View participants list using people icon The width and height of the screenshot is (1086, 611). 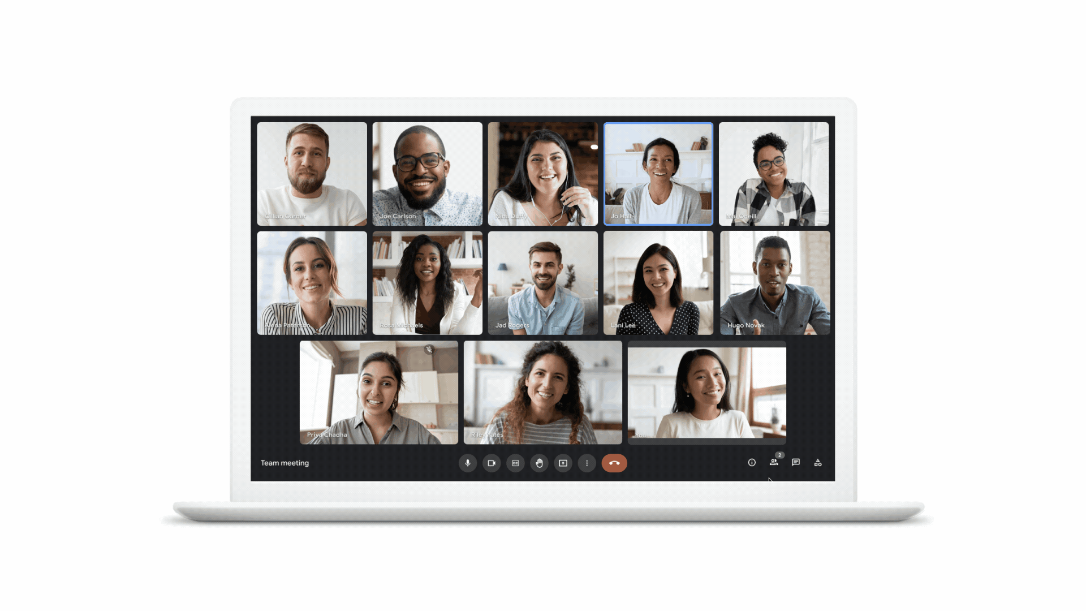(773, 463)
